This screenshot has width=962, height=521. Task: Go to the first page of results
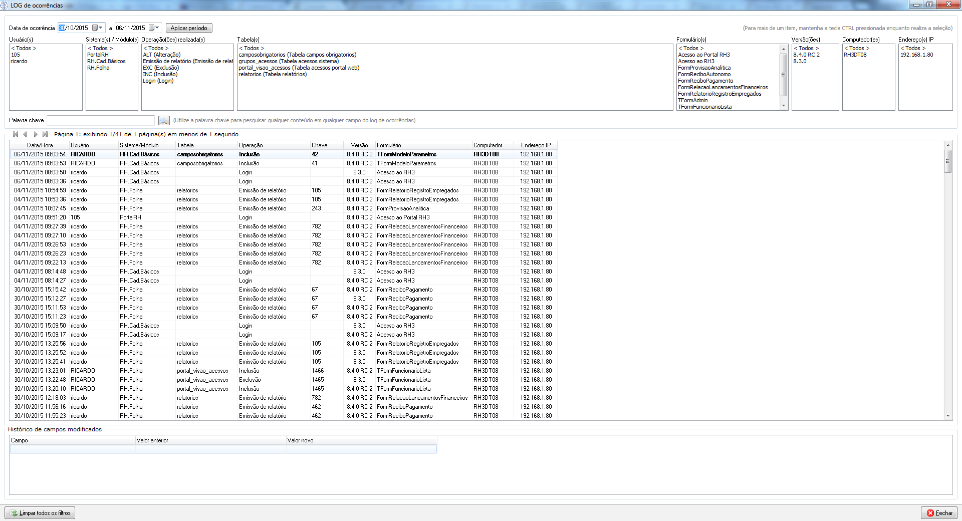click(16, 134)
